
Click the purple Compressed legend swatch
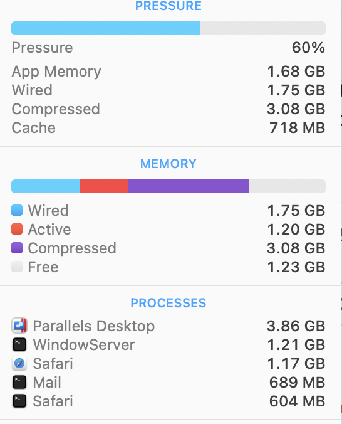17,248
